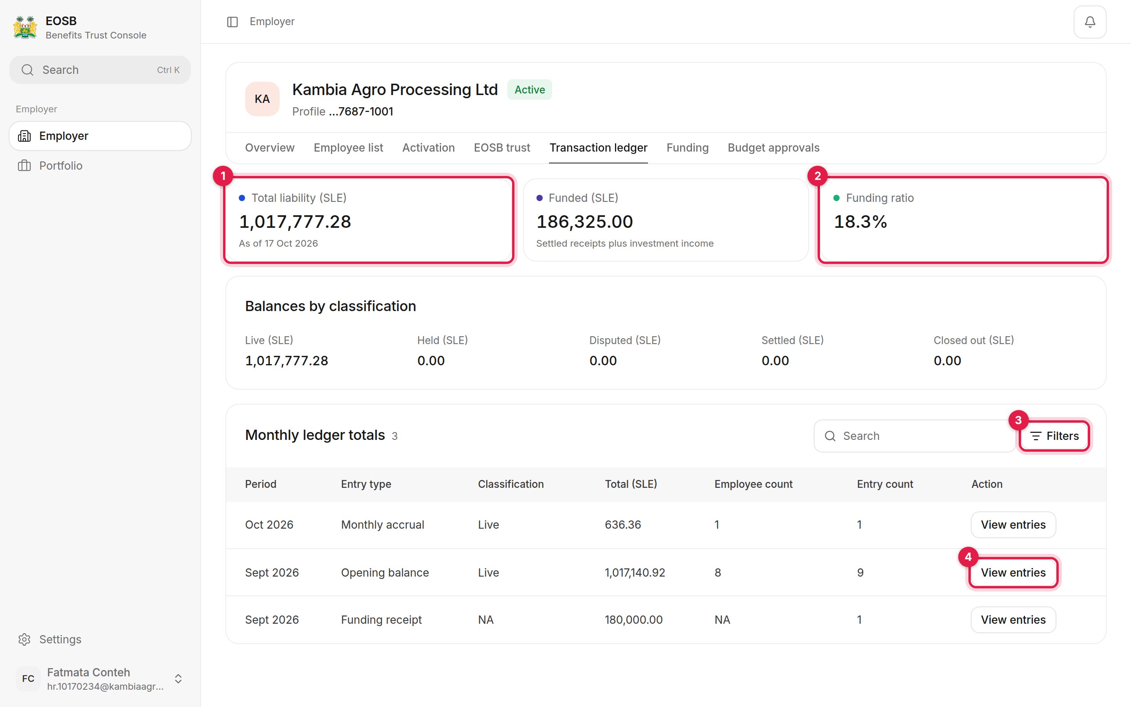1131x707 pixels.
Task: Click the Funding ratio 18.3% value
Action: [860, 222]
